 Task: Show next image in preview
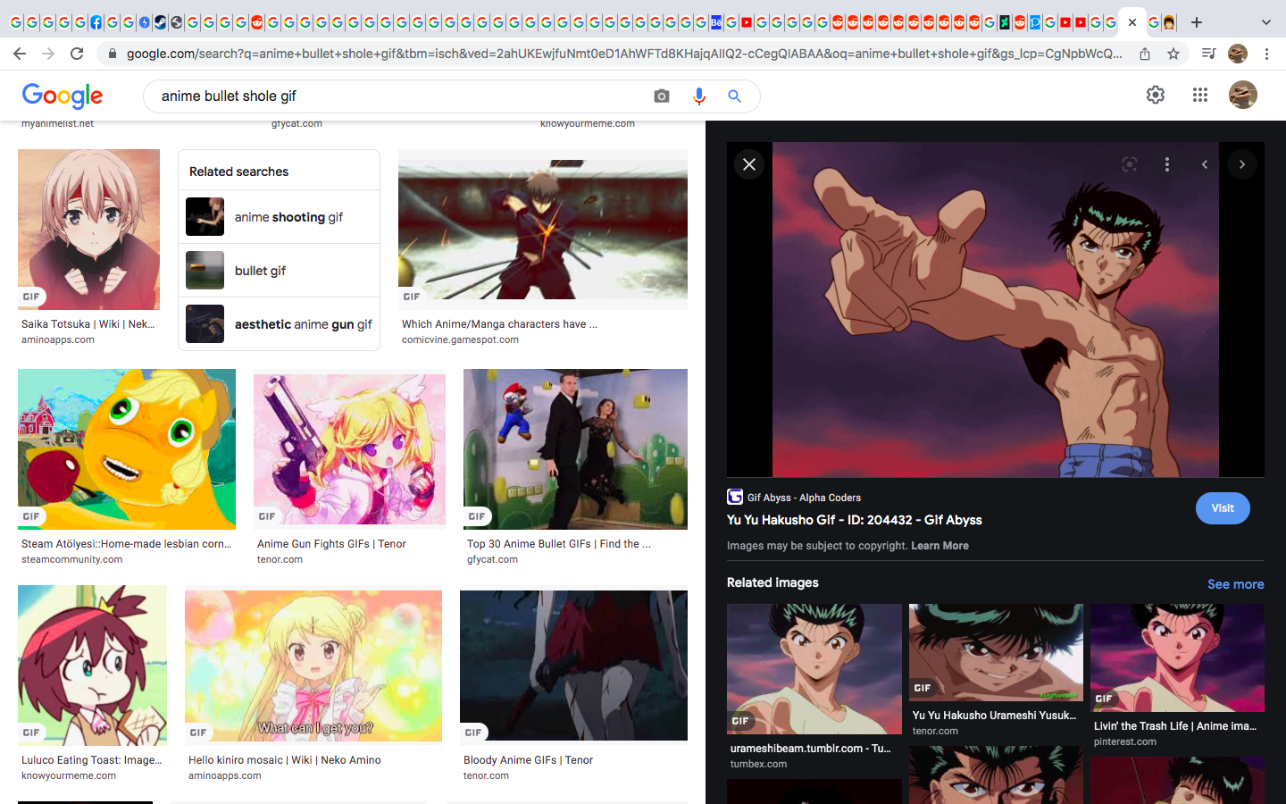(x=1242, y=164)
